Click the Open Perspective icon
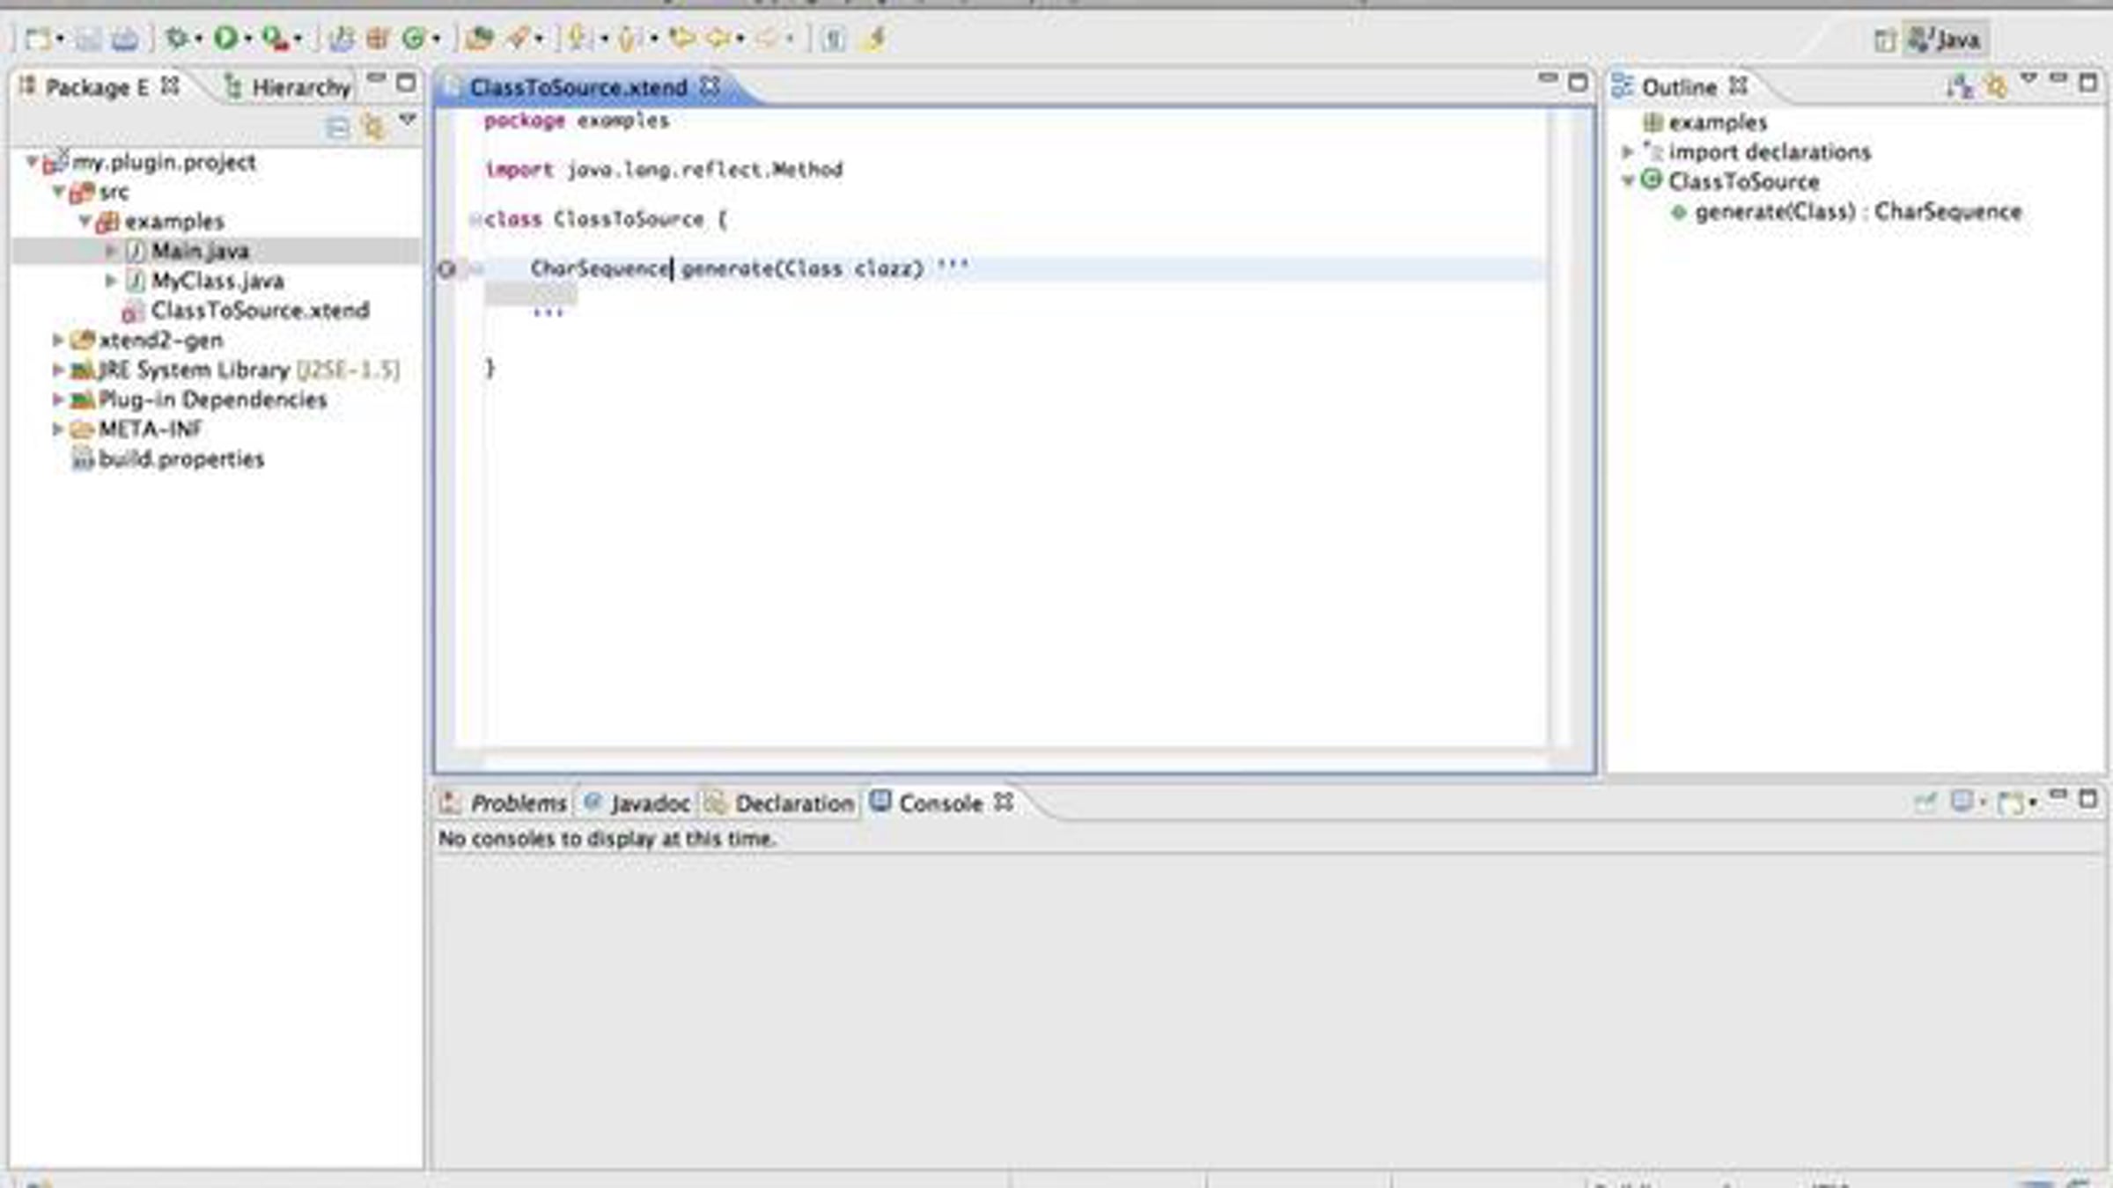2113x1188 pixels. [1884, 40]
